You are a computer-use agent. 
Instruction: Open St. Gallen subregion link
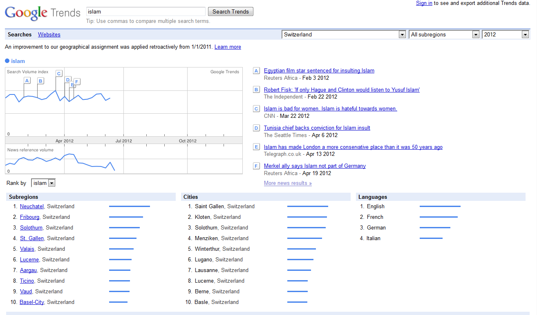32,239
